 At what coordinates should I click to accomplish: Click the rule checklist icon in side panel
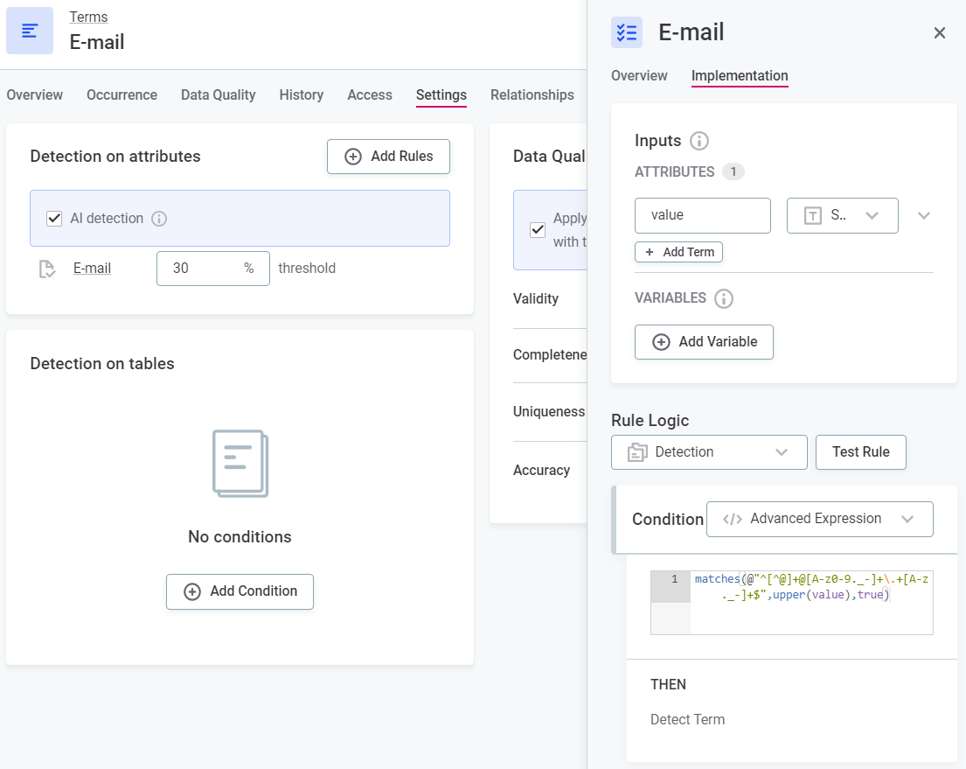point(627,32)
